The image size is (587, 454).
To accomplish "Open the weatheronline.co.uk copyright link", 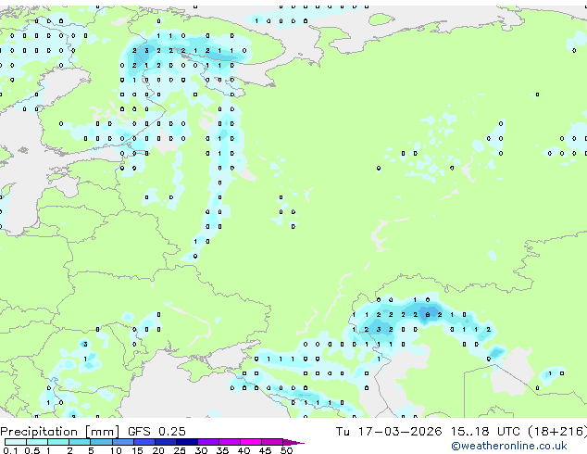I will (x=509, y=446).
